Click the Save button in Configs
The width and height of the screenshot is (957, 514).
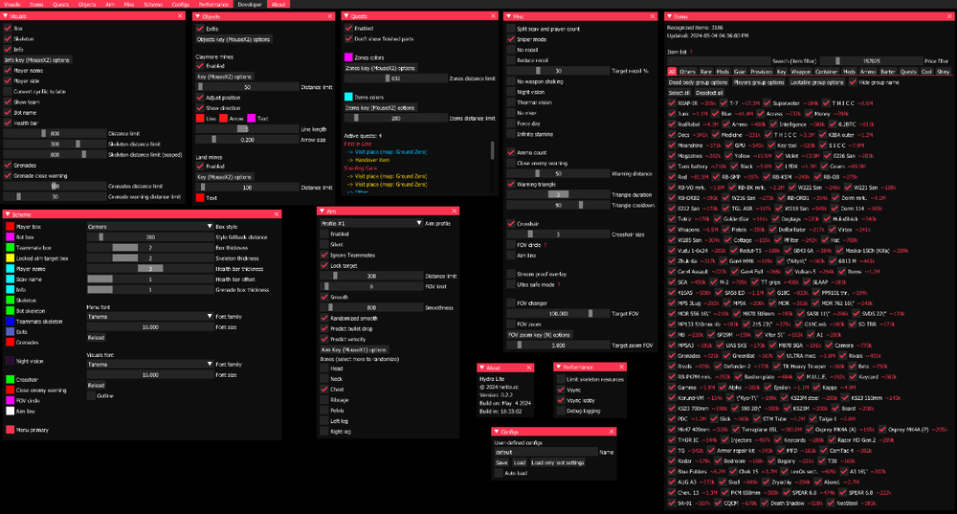click(501, 461)
